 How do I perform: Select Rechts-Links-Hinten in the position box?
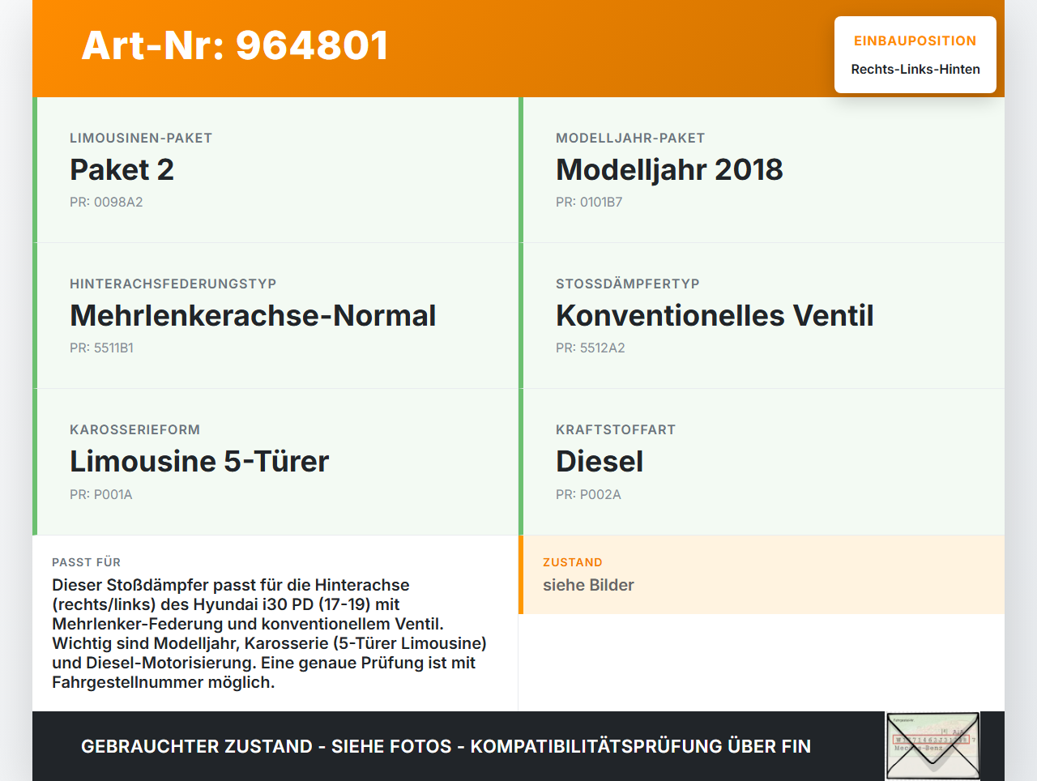[915, 69]
